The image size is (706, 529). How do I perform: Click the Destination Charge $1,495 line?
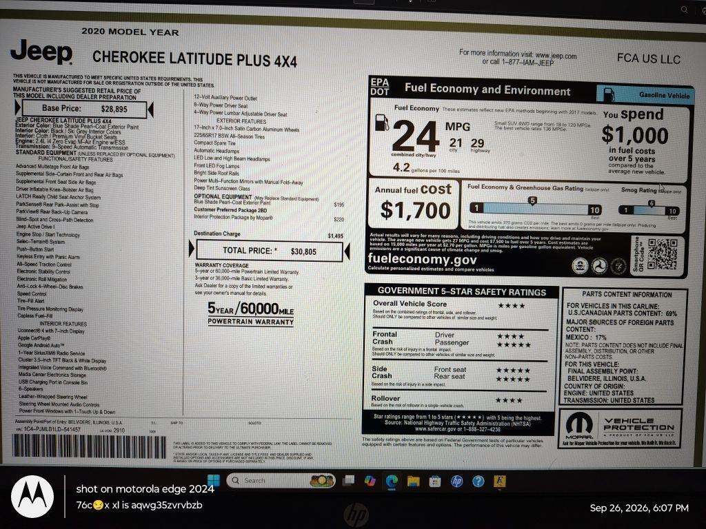pos(269,234)
